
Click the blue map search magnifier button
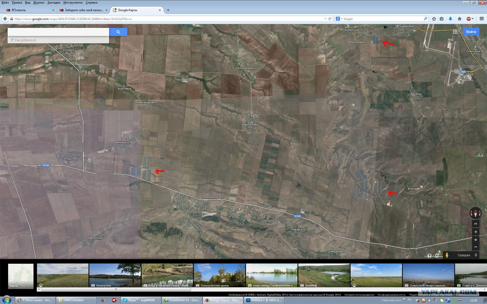point(118,32)
